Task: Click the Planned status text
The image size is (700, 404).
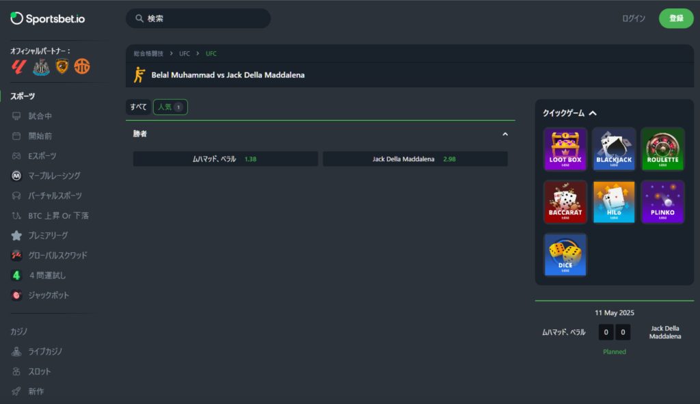Action: (x=615, y=352)
